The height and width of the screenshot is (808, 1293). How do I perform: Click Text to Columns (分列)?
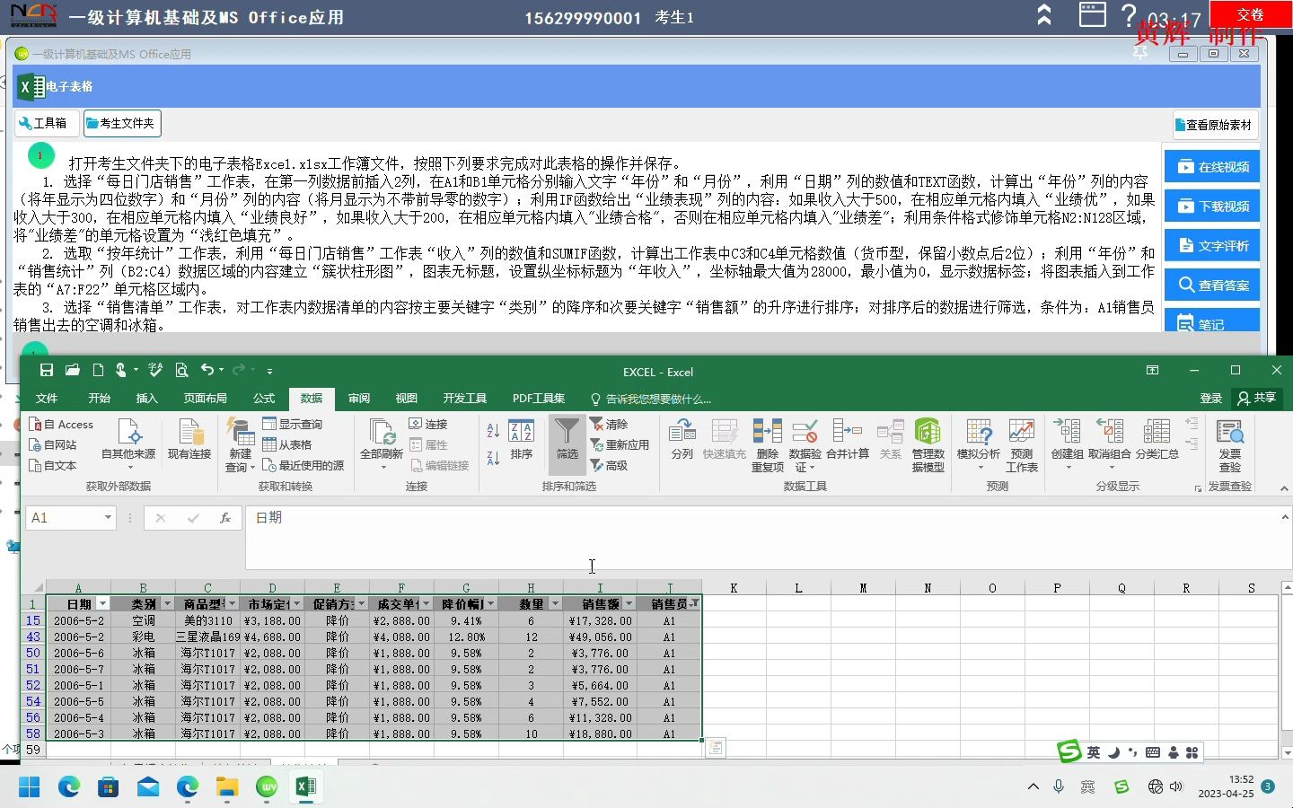click(682, 440)
